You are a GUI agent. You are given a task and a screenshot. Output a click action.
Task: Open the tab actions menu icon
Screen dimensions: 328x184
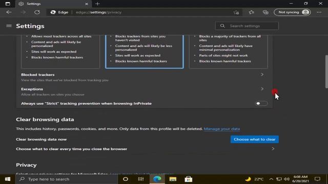click(x=8, y=4)
